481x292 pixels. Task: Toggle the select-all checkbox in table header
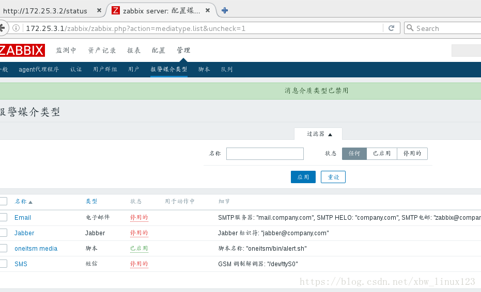[4, 201]
